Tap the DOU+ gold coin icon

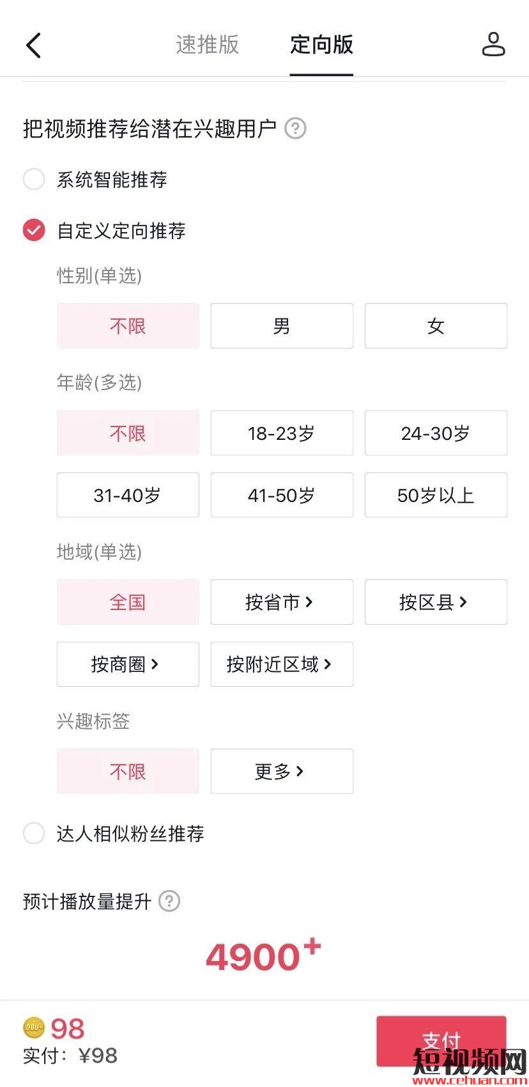click(34, 1028)
